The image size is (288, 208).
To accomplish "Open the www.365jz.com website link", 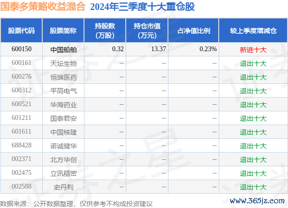I will tap(257, 201).
